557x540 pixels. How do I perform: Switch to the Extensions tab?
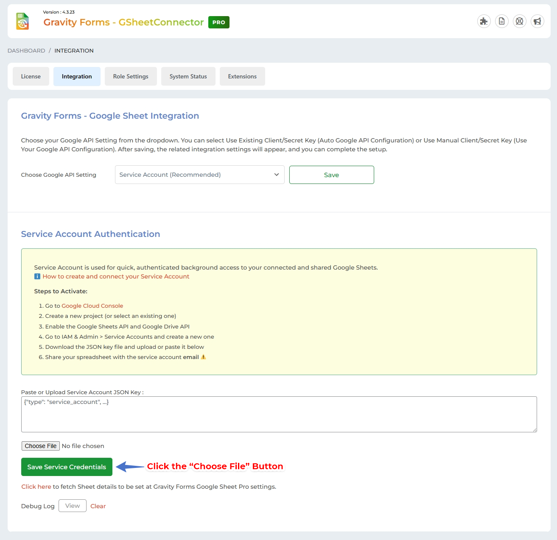tap(242, 76)
